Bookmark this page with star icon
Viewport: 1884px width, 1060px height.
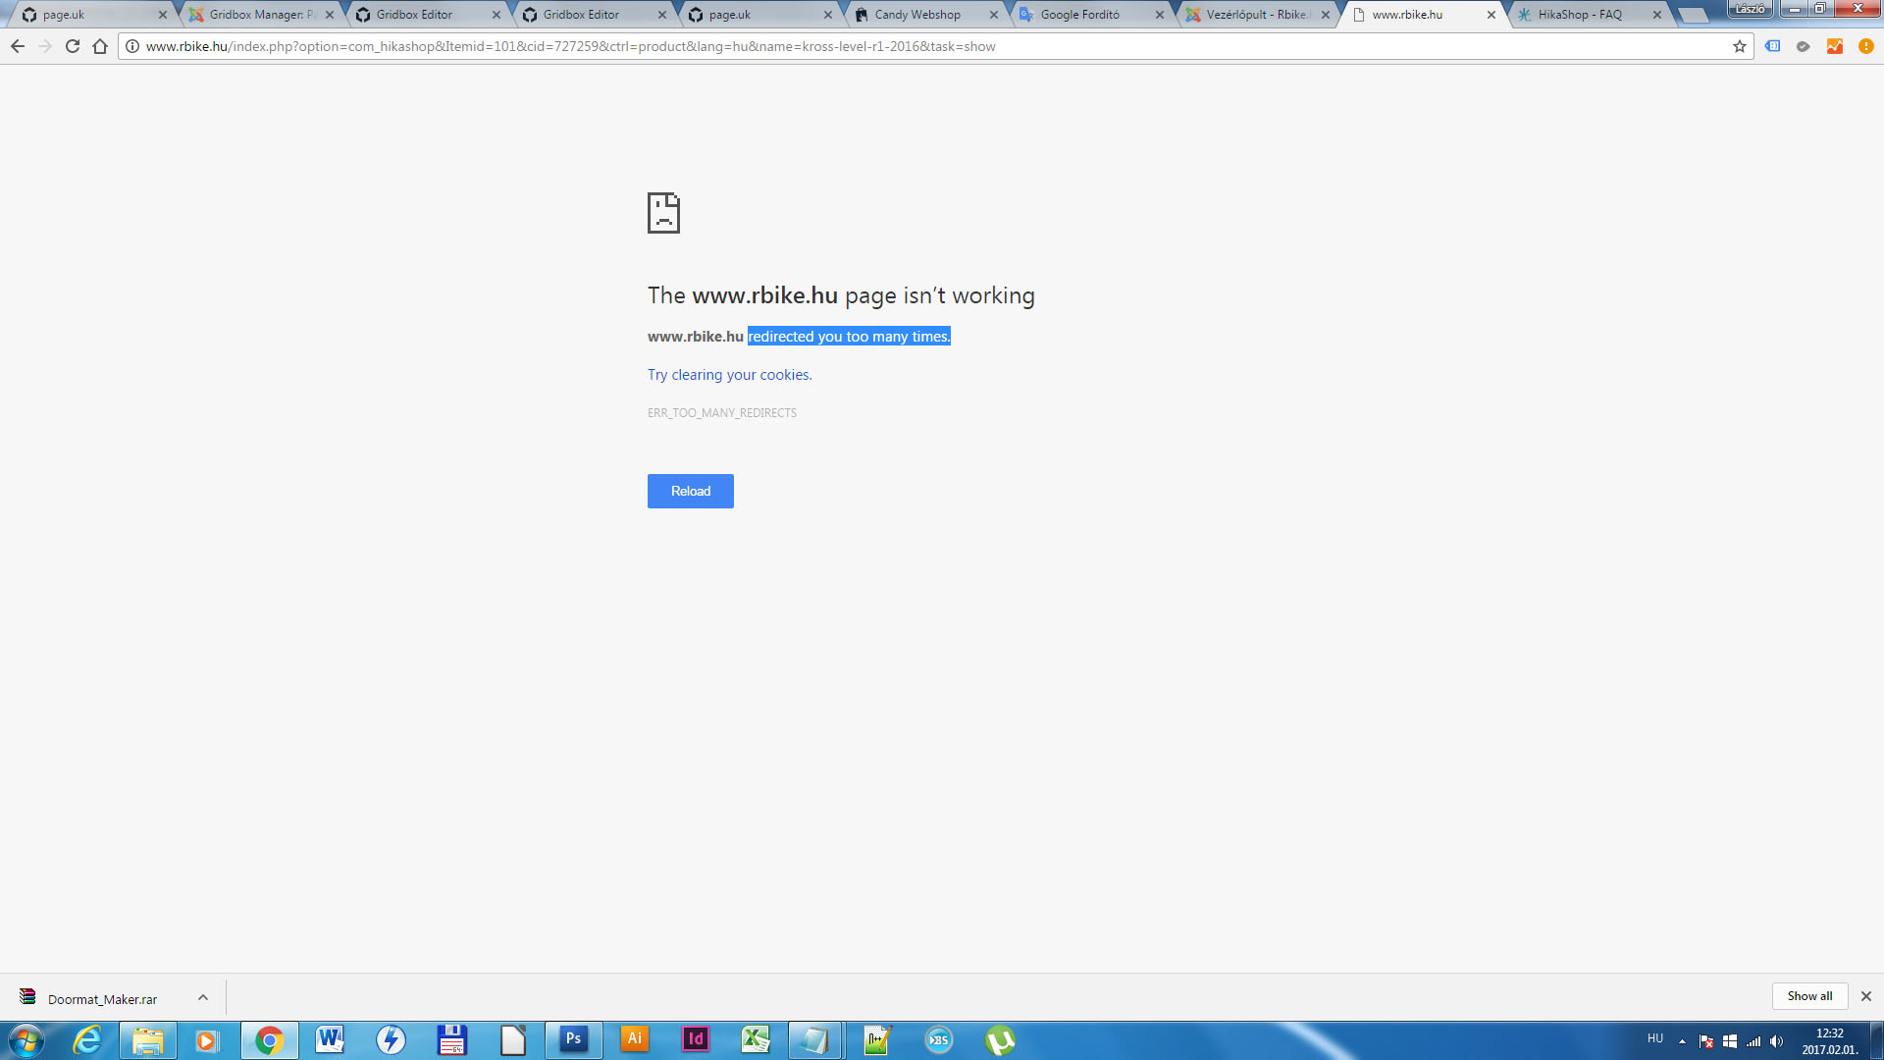(1740, 46)
